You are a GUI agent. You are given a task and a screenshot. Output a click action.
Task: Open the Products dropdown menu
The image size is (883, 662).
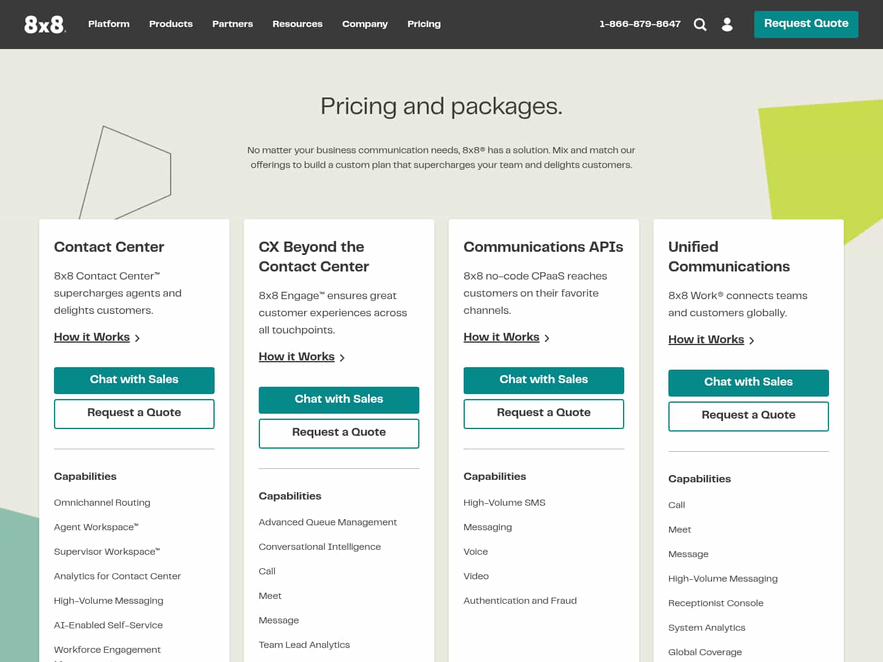[170, 24]
